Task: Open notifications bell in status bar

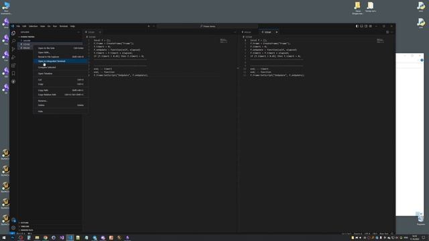Action: click(x=391, y=234)
